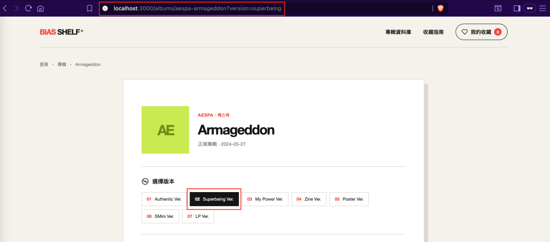Open the browser hamburger menu
This screenshot has width=550, height=242.
pyautogui.click(x=542, y=9)
